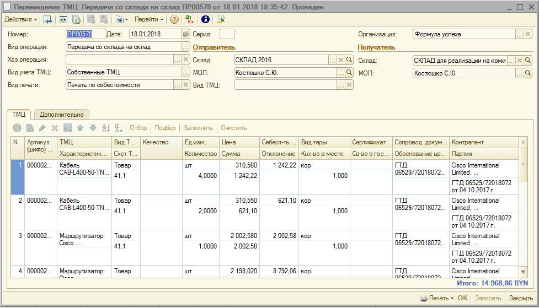
Task: Click the Закрыть button
Action: click(521, 298)
